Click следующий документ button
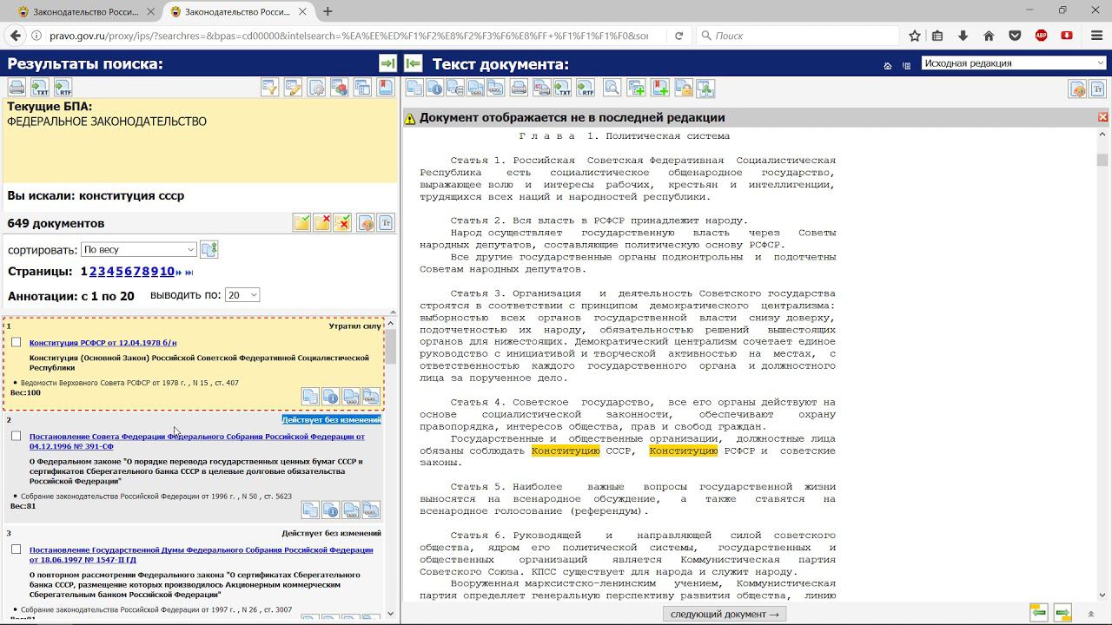The image size is (1112, 625). point(724,614)
